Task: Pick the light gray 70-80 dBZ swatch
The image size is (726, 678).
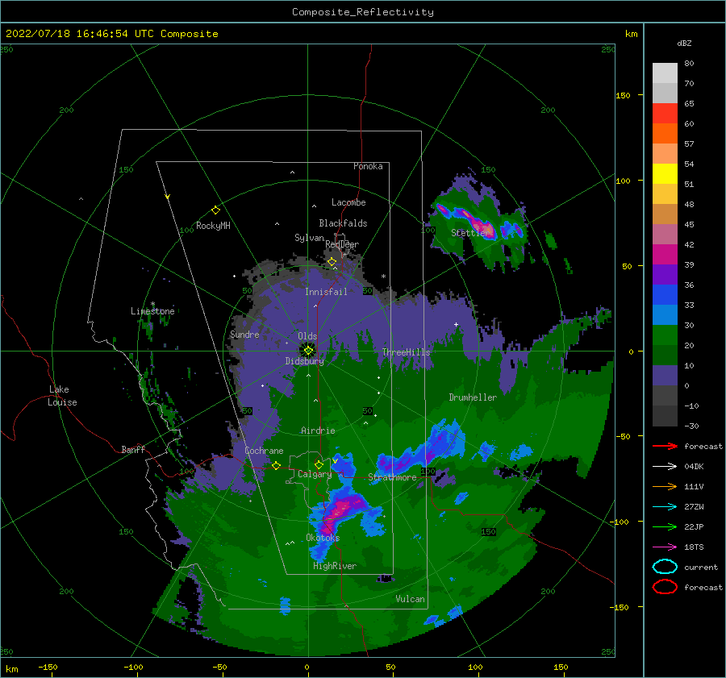Action: click(665, 73)
